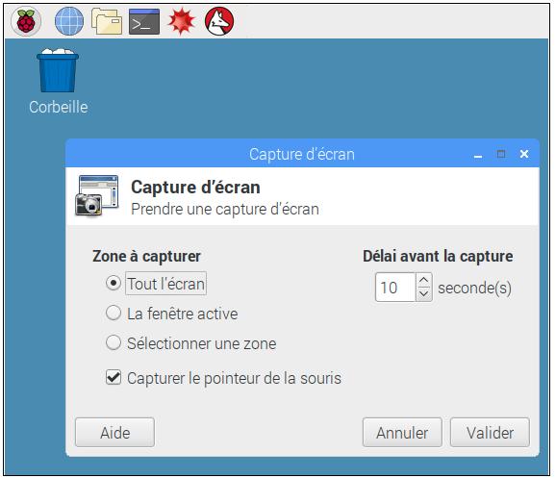Cancel with the Annuler button
Screen dimensions: 556x478
pyautogui.click(x=402, y=432)
